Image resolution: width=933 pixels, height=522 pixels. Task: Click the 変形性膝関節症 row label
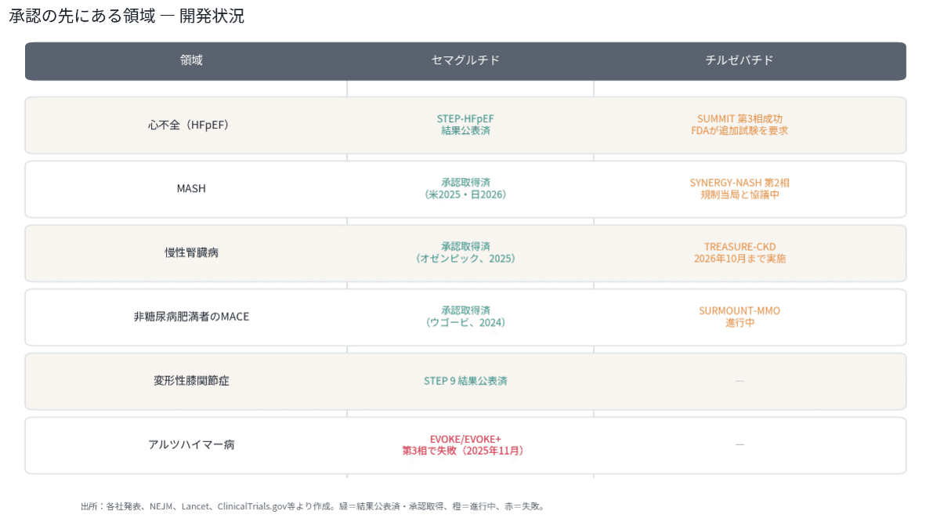coord(192,381)
